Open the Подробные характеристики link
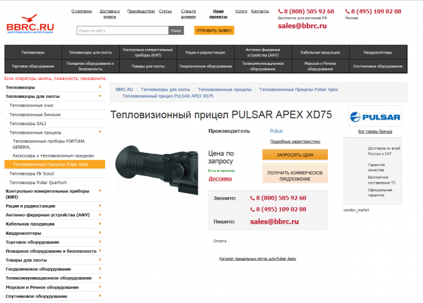This screenshot has height=303, width=423. (295, 141)
